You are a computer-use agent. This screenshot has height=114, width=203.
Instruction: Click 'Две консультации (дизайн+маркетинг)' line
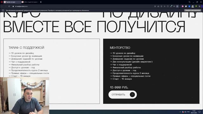[x=131, y=62]
